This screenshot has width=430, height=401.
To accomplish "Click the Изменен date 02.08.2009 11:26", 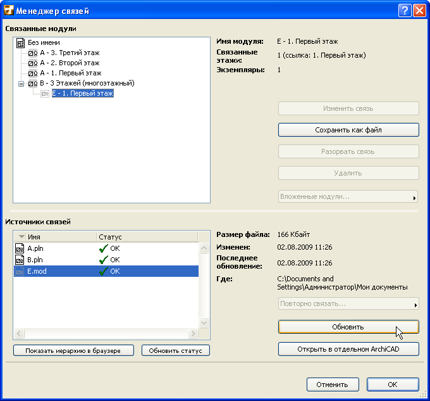I will click(304, 247).
